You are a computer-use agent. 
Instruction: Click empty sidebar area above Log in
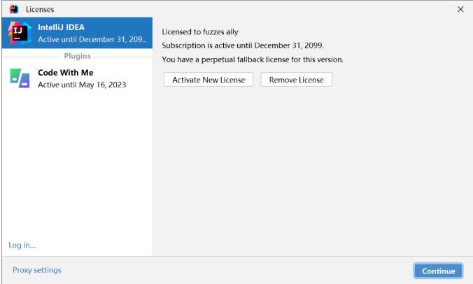click(x=76, y=175)
